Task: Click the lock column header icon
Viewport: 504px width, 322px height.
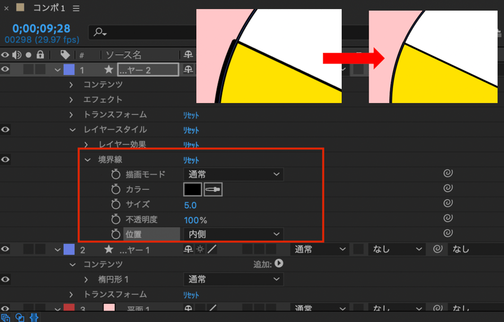Action: pyautogui.click(x=40, y=54)
